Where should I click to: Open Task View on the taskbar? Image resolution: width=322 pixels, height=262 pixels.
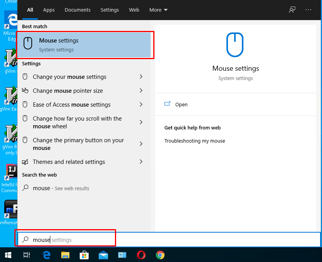pos(26,255)
